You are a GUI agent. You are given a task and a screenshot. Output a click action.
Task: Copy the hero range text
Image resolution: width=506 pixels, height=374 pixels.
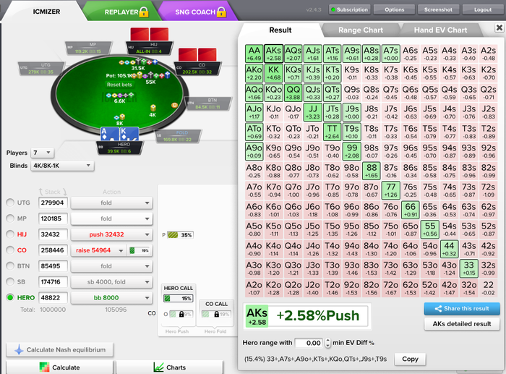(x=410, y=359)
